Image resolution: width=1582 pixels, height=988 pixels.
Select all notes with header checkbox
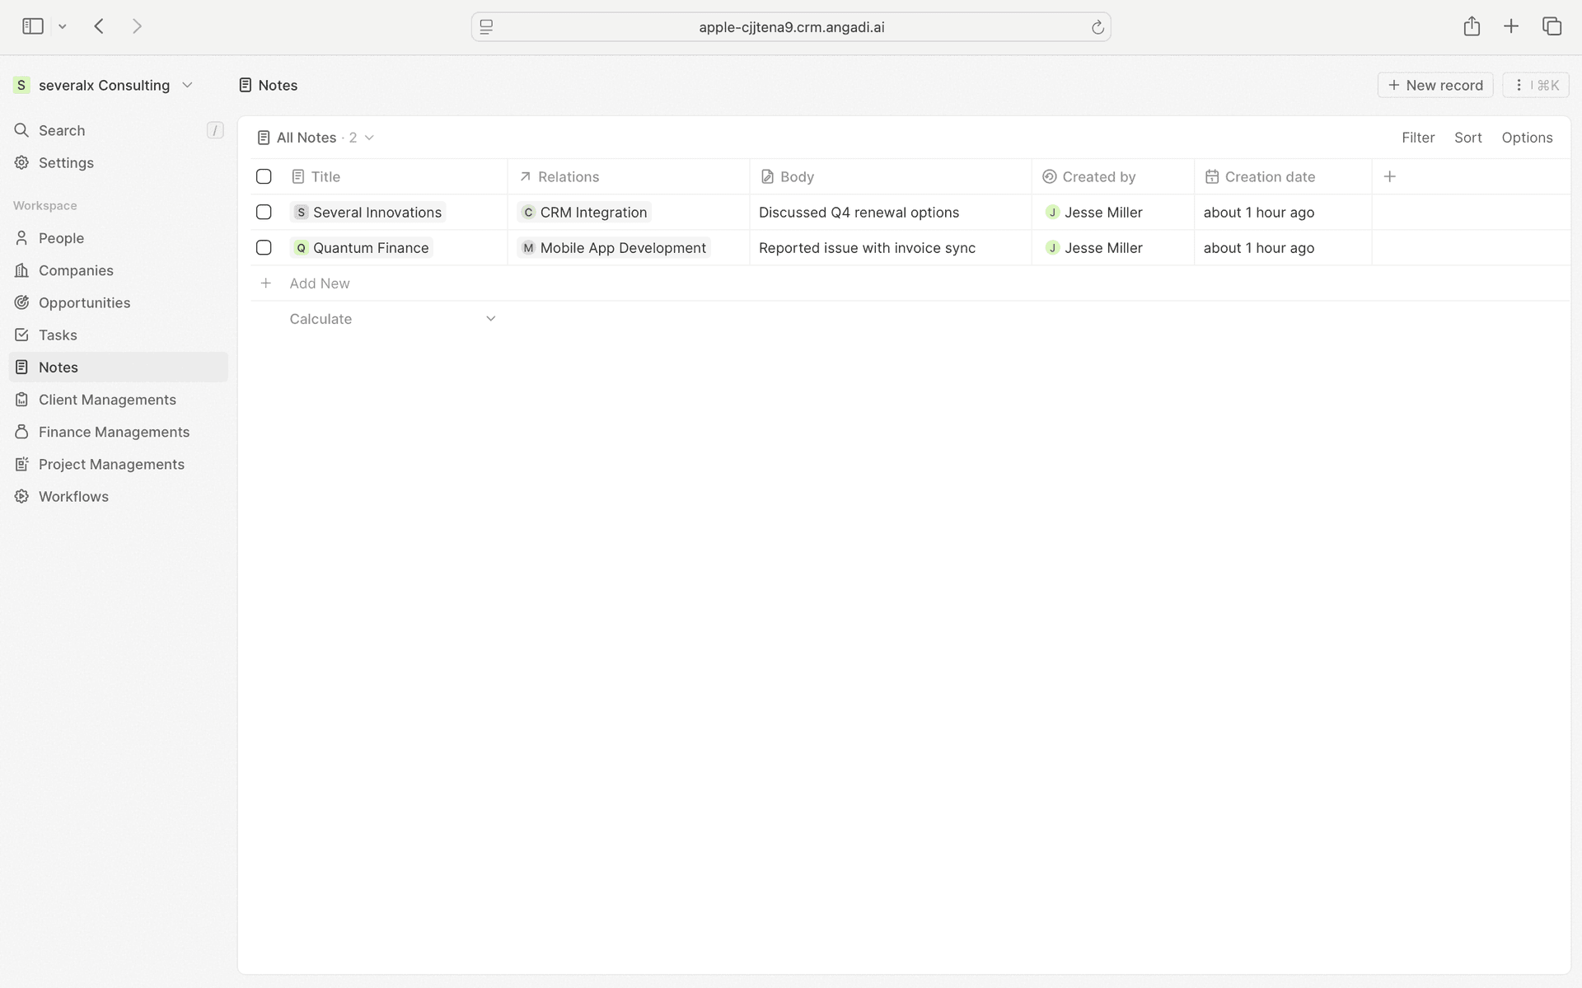pyautogui.click(x=264, y=176)
